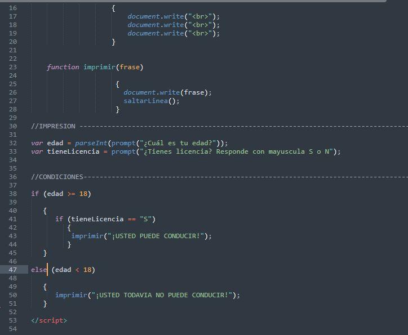Click the ">=" operator on line 38
The width and height of the screenshot is (408, 335).
72,194
